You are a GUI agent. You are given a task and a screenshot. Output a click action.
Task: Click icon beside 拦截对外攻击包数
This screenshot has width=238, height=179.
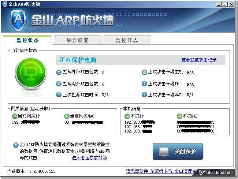(59, 84)
